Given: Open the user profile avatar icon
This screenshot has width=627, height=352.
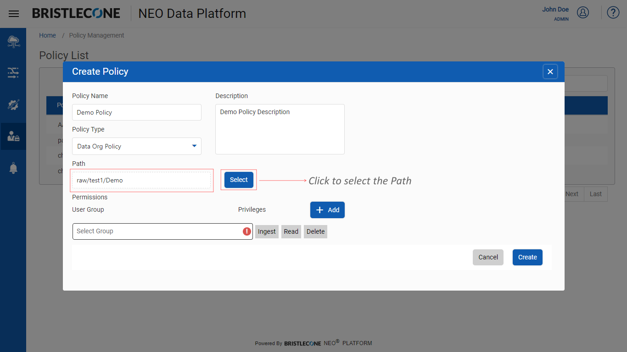Looking at the screenshot, I should click(583, 12).
